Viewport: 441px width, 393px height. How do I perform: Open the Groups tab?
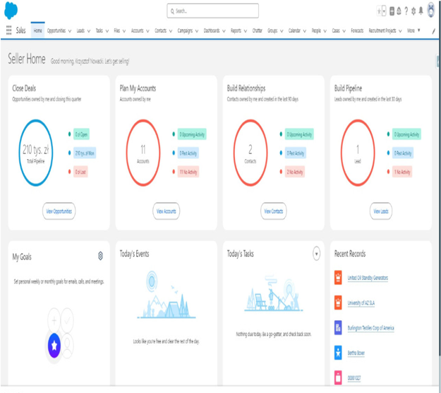tap(272, 30)
